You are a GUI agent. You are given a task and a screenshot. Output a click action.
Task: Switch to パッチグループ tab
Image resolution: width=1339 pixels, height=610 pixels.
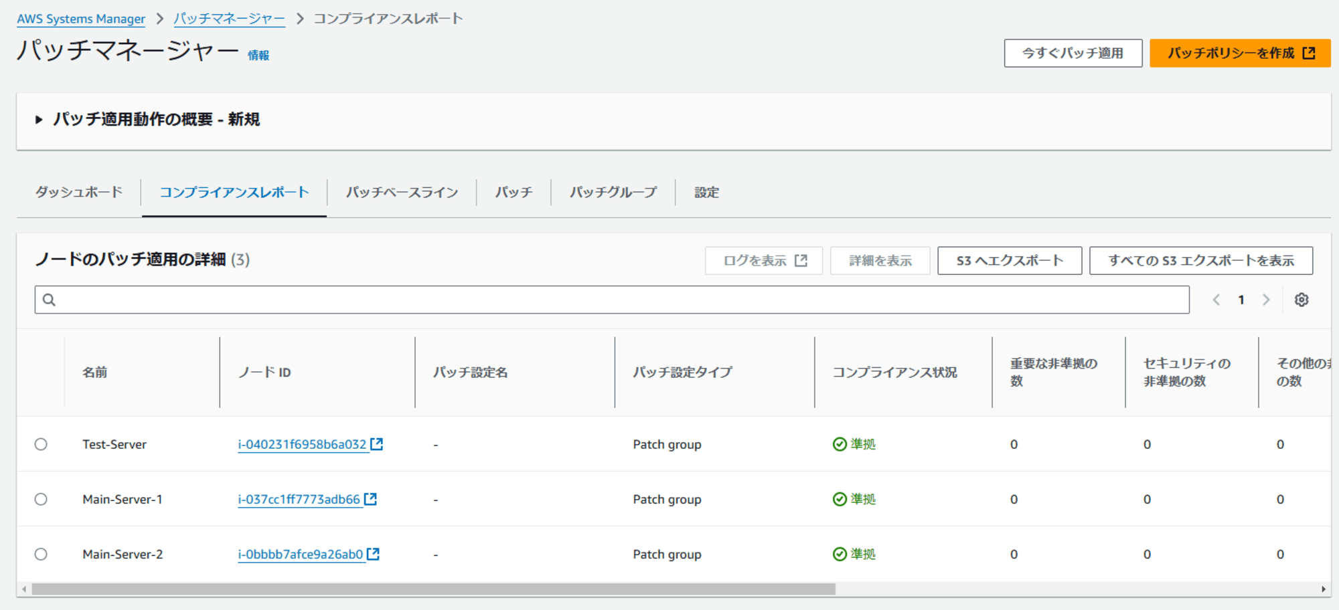(x=613, y=192)
